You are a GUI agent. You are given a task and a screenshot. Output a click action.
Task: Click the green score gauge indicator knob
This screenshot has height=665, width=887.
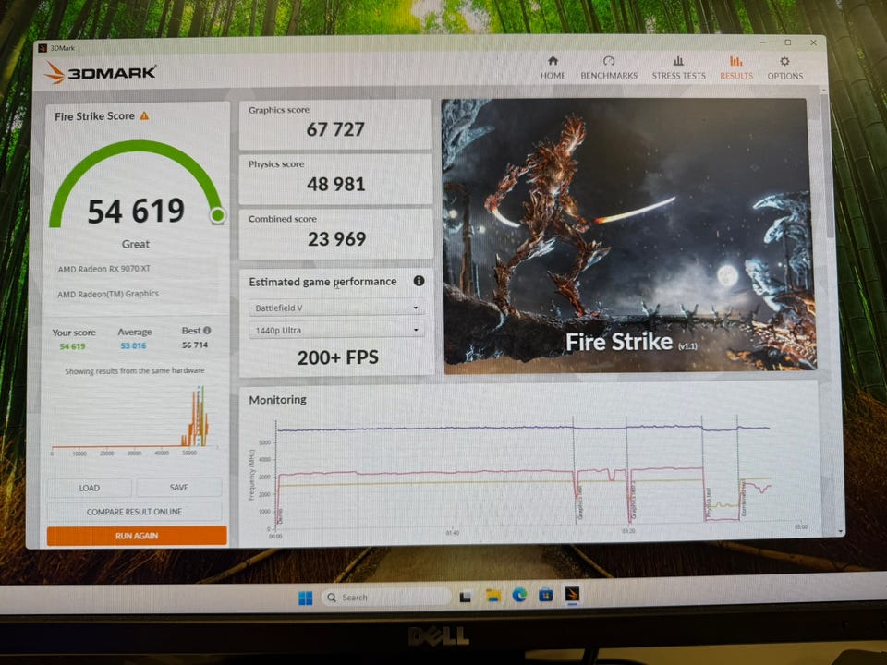[x=218, y=215]
